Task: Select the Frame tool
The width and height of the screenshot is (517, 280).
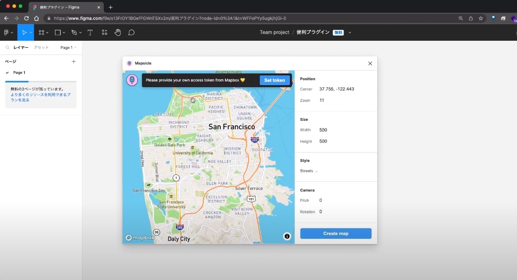Action: [x=41, y=32]
